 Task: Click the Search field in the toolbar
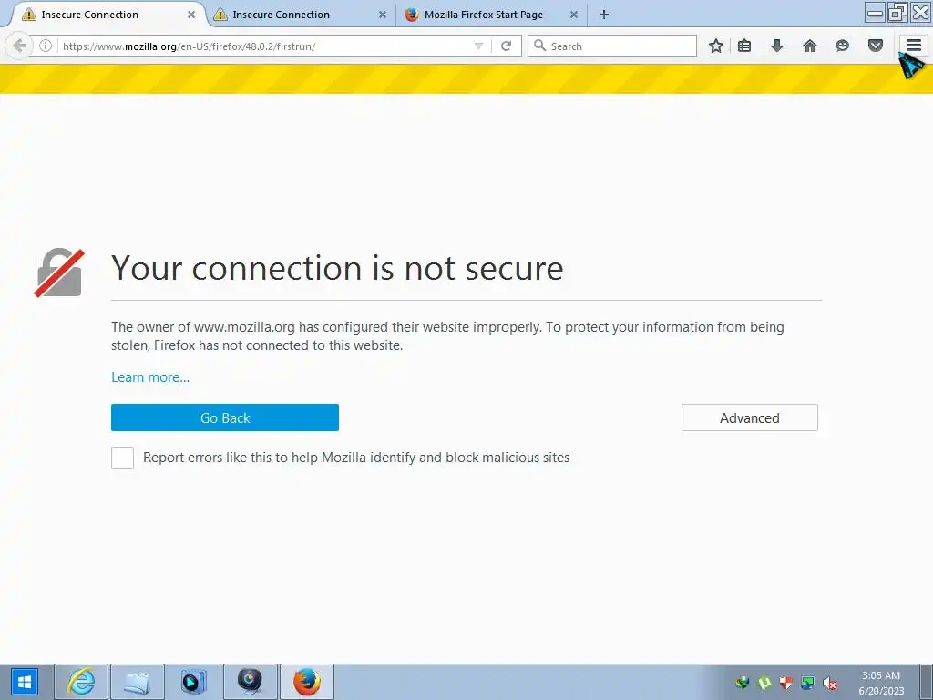(x=612, y=46)
